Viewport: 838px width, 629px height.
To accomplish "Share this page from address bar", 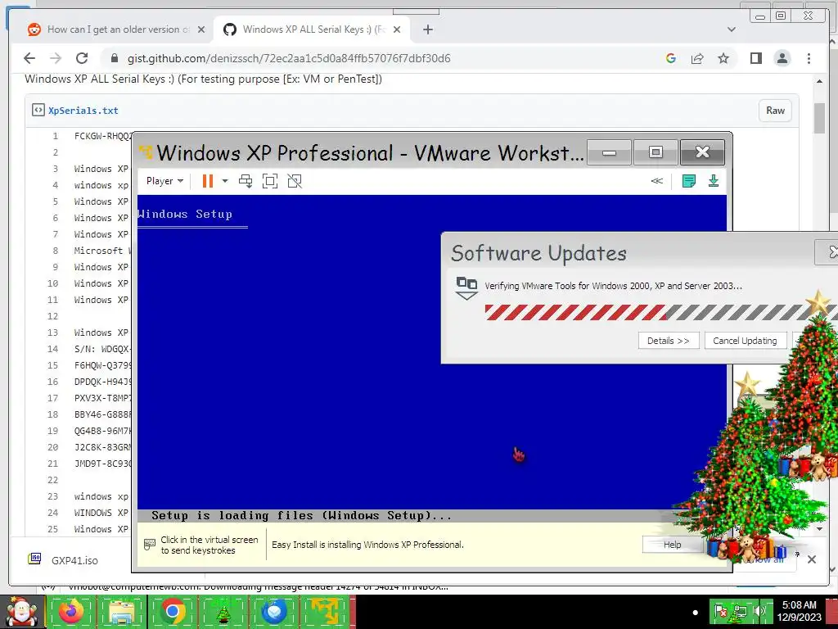I will click(697, 58).
